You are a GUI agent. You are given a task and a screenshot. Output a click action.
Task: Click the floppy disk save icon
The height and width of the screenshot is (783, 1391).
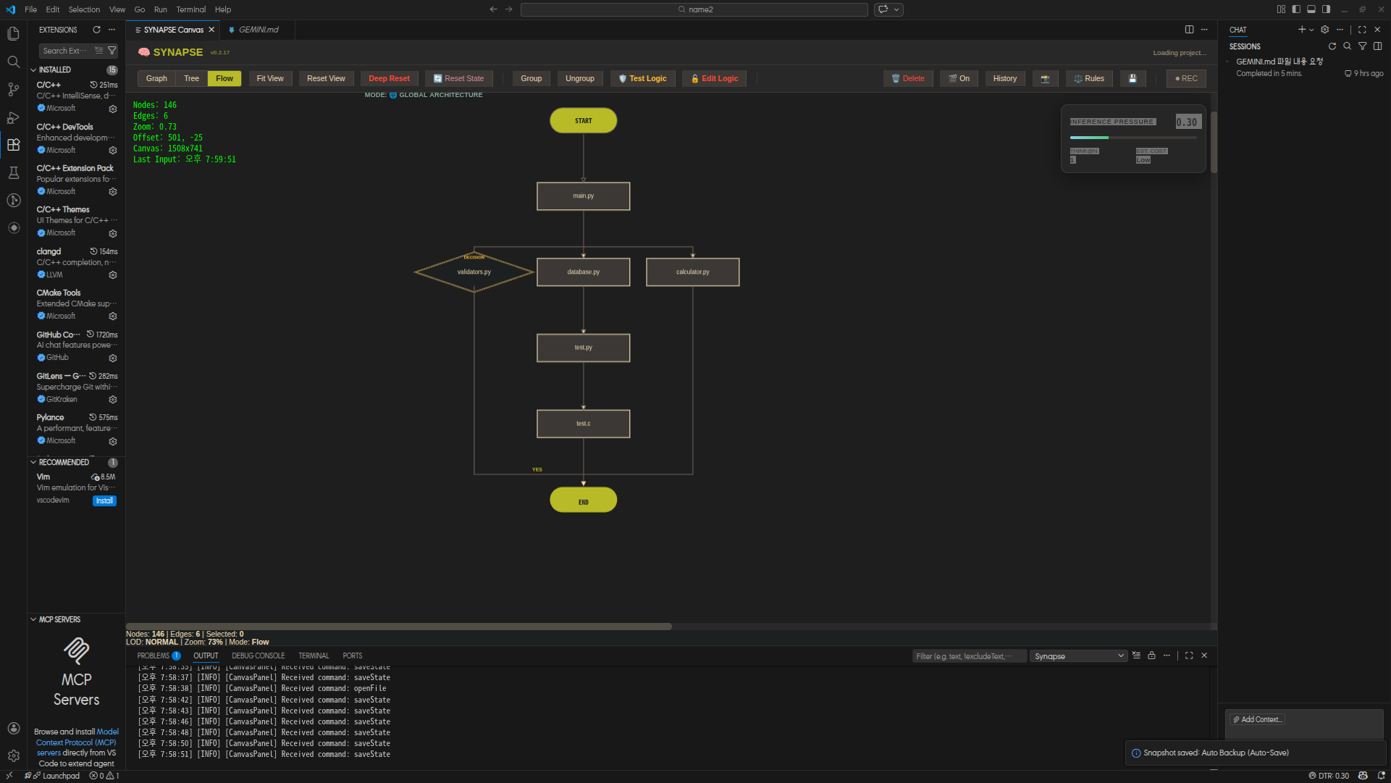(x=1132, y=78)
